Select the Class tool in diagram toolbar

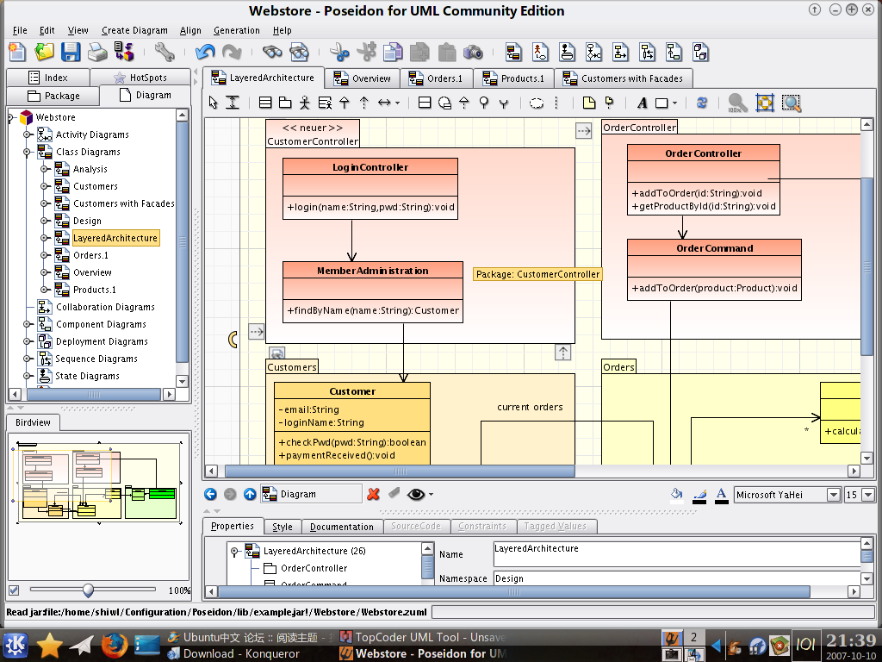coord(265,103)
